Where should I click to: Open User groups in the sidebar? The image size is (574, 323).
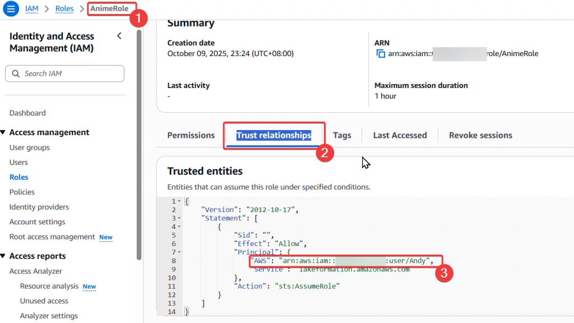pos(30,147)
